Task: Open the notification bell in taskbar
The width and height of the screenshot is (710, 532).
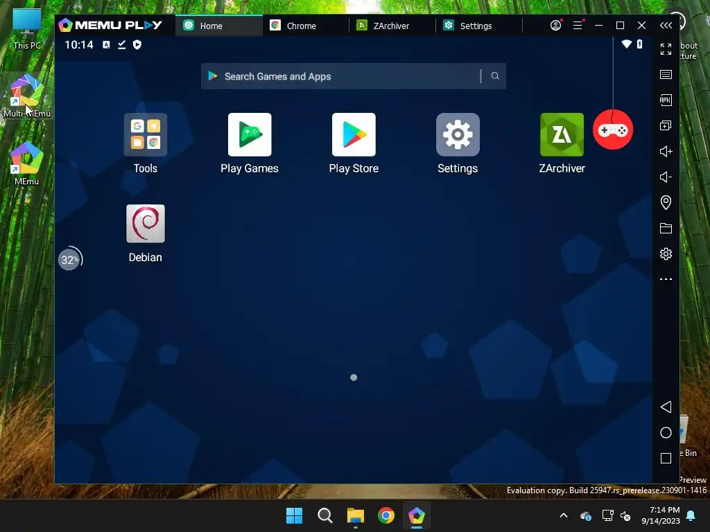Action: 691,515
